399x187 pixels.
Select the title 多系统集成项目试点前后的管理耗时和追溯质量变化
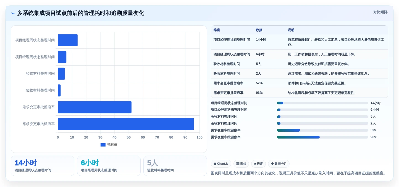(80, 13)
